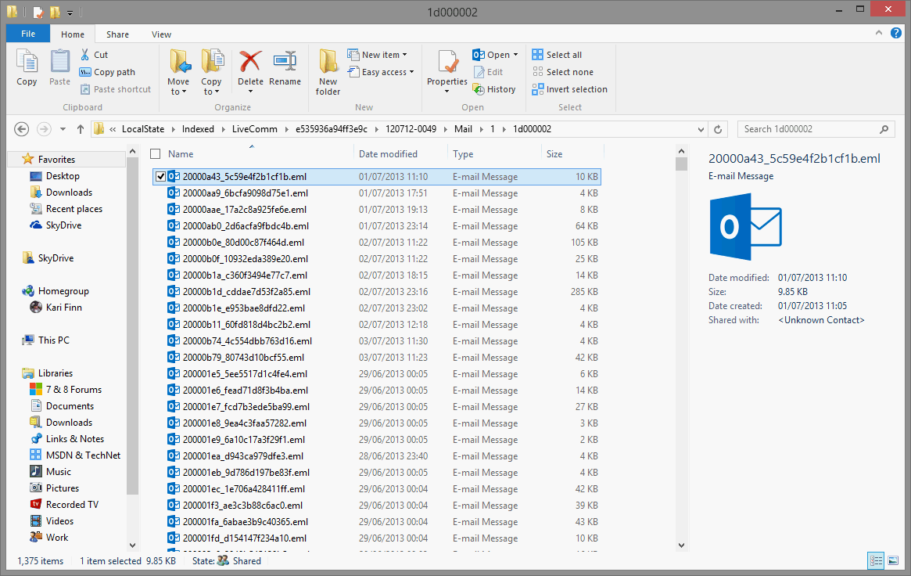
Task: Open recent locations dropdown arrow
Action: (x=62, y=129)
